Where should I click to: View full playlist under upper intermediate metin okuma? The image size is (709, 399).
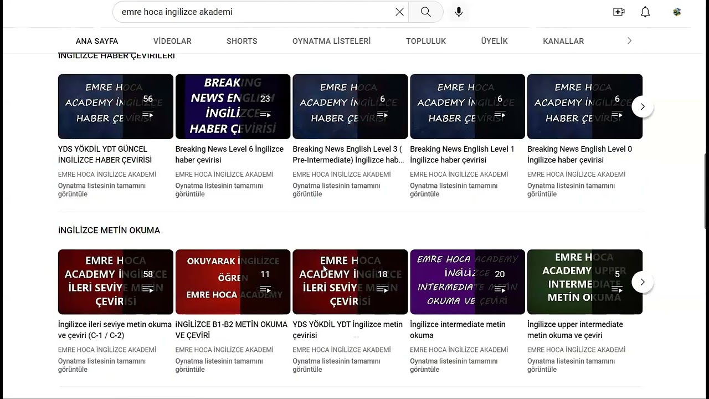pos(571,365)
